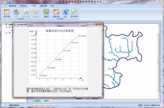Click the 选择日期 calendar icon
The image size is (164, 108).
(x=7, y=12)
